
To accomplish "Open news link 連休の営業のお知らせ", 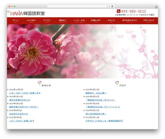I will 19,100.
